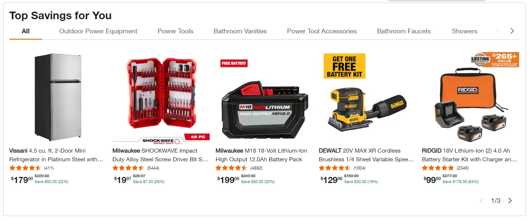Screen dimensions: 530x220
Task: Click star rating of Milwaukee M18 battery
Action: pos(231,168)
